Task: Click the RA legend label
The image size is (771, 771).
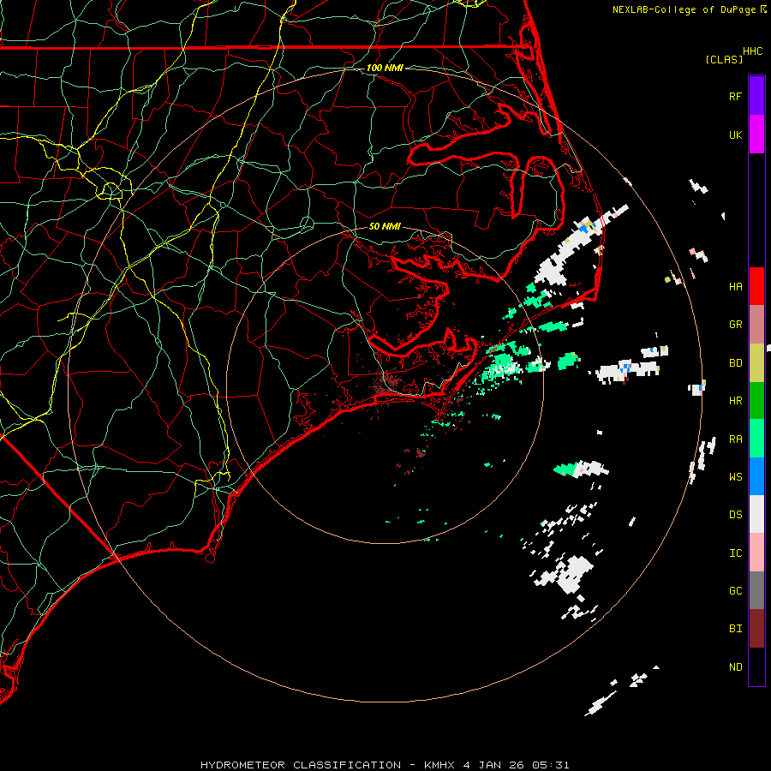Action: pos(735,439)
